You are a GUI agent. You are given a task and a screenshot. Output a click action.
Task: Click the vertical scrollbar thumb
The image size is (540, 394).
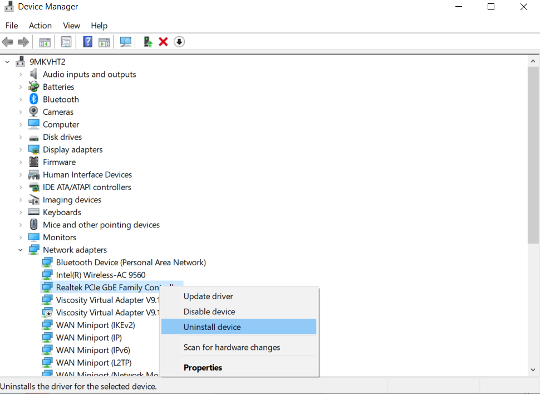[x=533, y=155]
